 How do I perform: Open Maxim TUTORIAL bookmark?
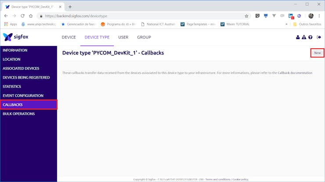click(235, 24)
